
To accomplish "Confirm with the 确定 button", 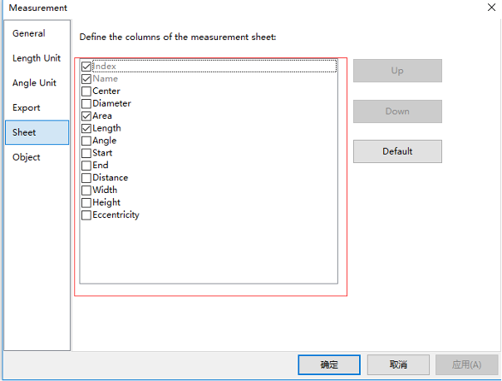I will click(329, 364).
